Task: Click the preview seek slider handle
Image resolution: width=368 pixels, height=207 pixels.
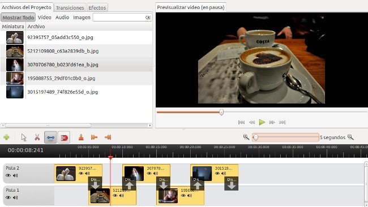Action: click(x=221, y=113)
